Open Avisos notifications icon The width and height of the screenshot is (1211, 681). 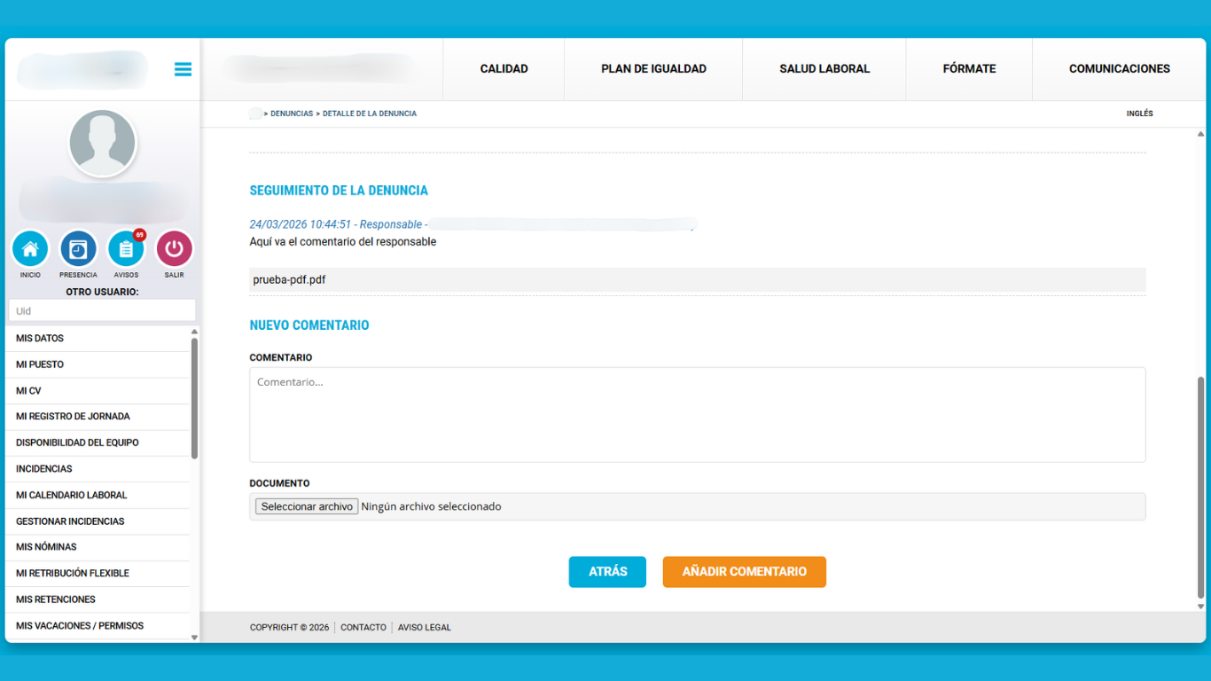tap(126, 249)
